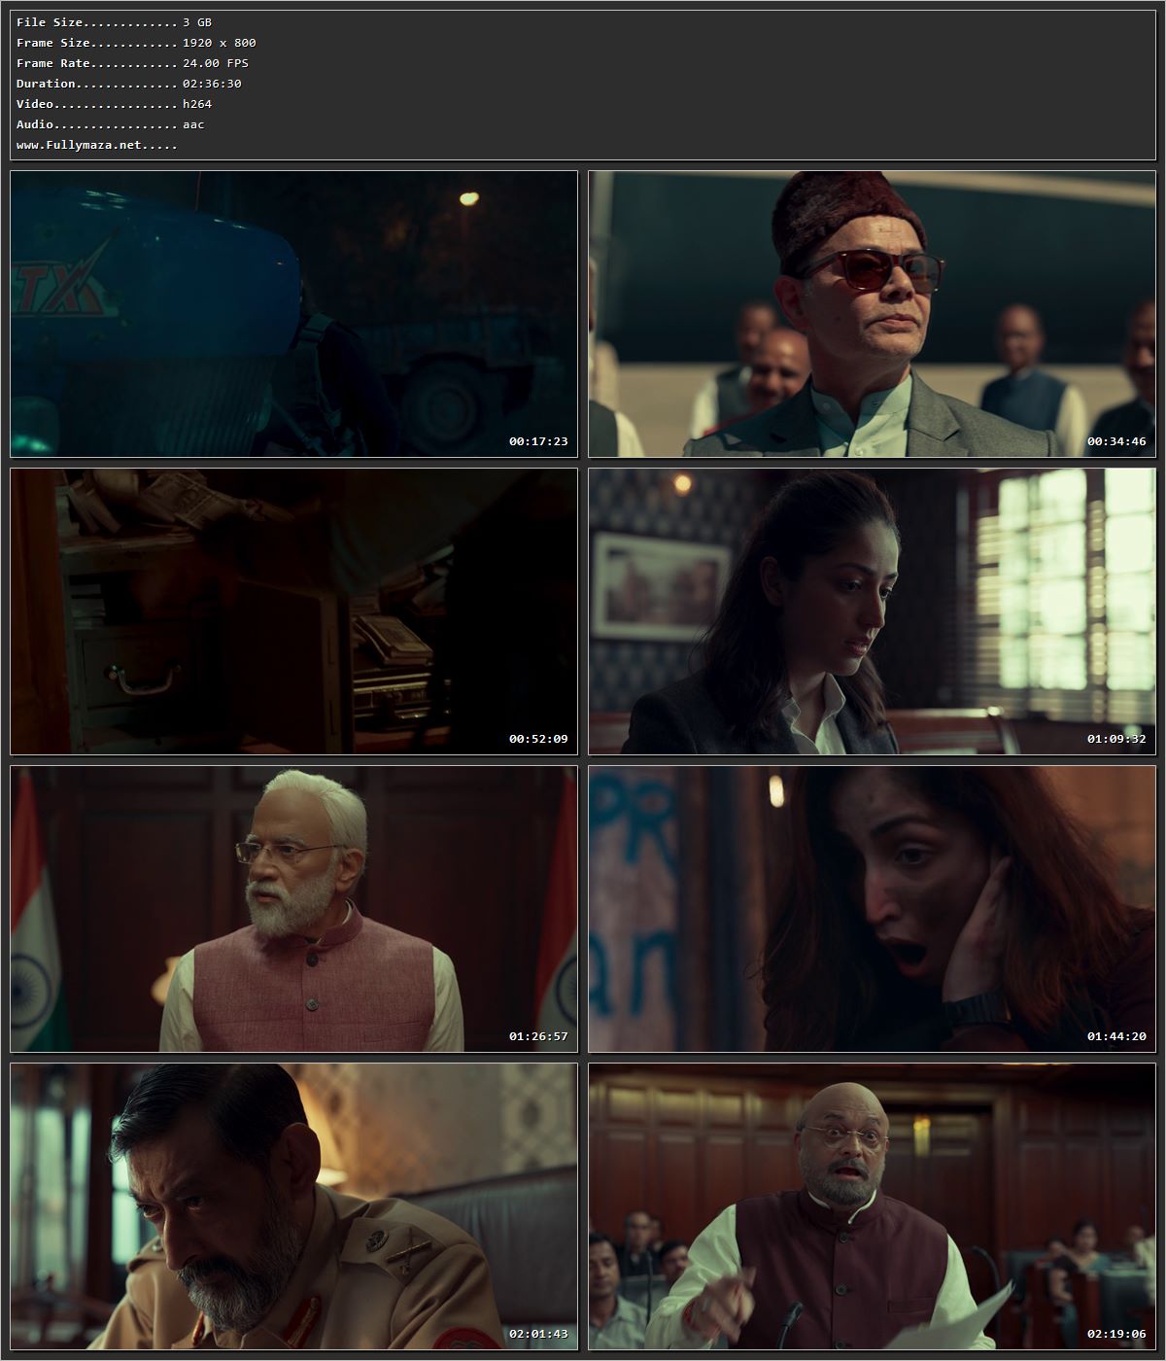The height and width of the screenshot is (1361, 1166).
Task: Open thumbnail of bearded man between flags
Action: pos(294,909)
